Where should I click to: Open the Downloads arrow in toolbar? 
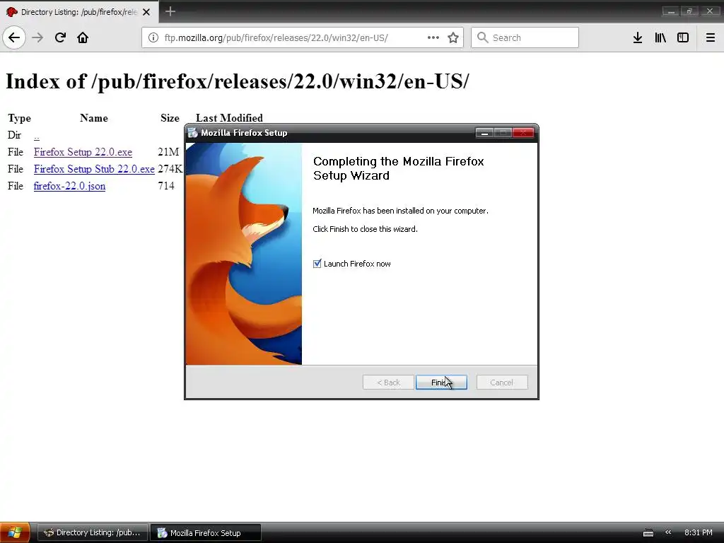point(638,37)
